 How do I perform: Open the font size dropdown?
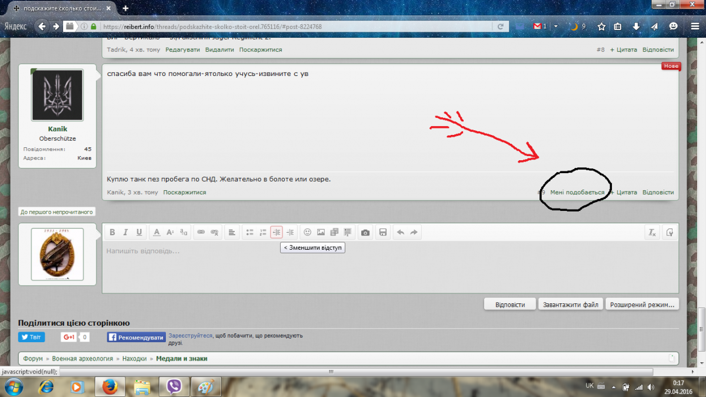[x=170, y=233]
